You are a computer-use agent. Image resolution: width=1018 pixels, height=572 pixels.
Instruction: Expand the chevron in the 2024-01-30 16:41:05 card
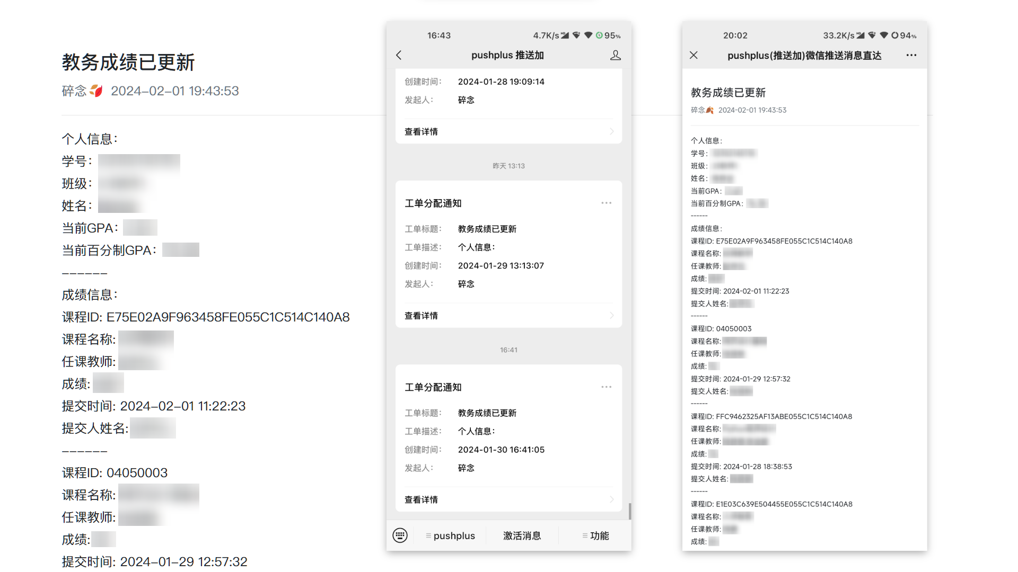(x=611, y=499)
